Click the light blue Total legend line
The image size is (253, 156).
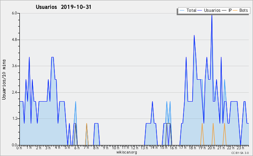point(182,11)
